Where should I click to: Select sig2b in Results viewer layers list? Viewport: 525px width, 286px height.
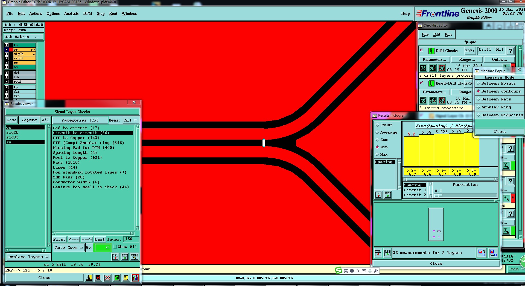coord(25,132)
